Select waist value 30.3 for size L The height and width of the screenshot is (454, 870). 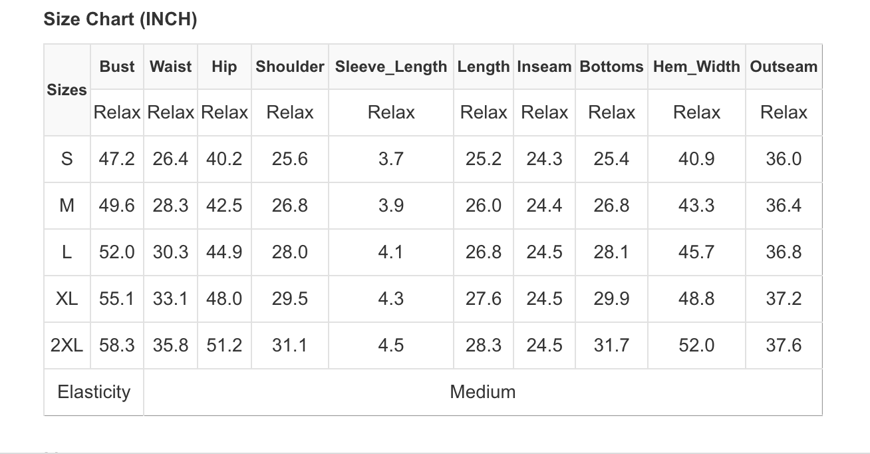click(170, 252)
